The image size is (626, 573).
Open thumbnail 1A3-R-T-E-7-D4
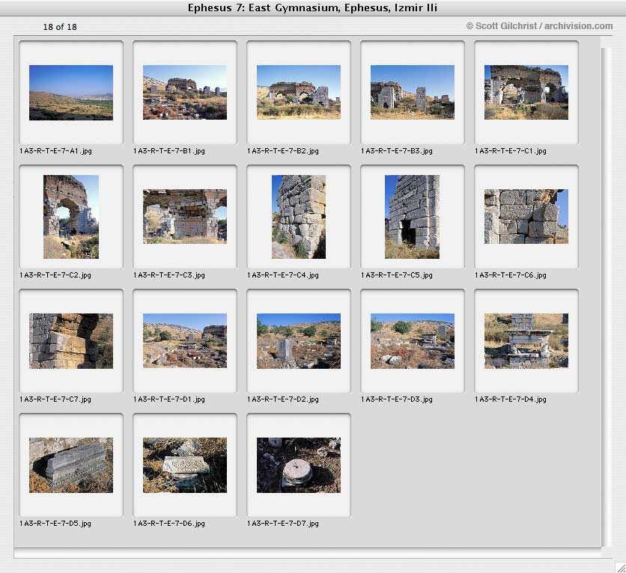pos(526,341)
